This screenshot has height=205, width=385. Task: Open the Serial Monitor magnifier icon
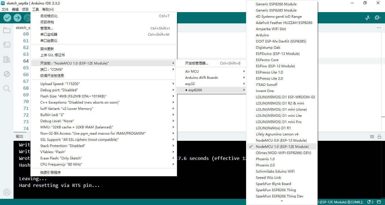(377, 18)
